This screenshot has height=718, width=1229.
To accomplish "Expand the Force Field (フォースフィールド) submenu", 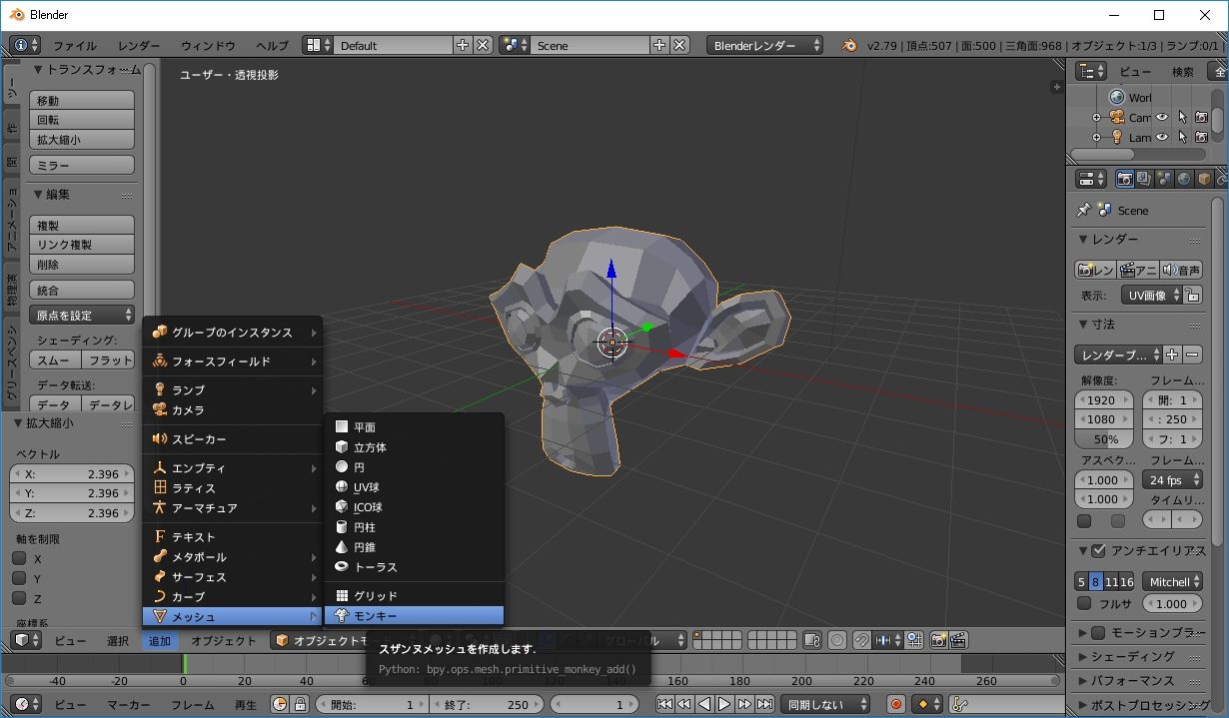I will [x=233, y=361].
